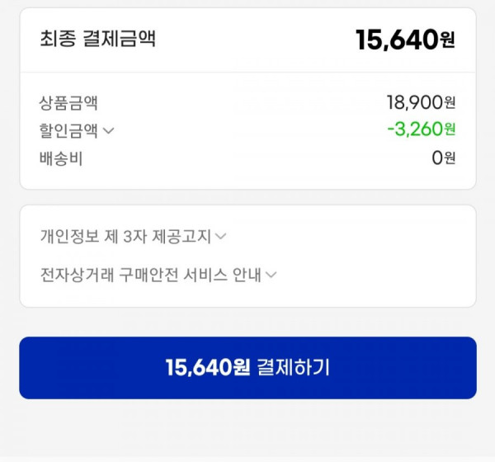Click the bold 15,640원 final total
The height and width of the screenshot is (462, 495).
tap(405, 40)
